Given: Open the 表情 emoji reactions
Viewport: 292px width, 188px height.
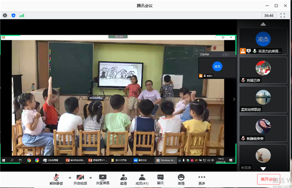Looking at the screenshot, I should tap(181, 179).
